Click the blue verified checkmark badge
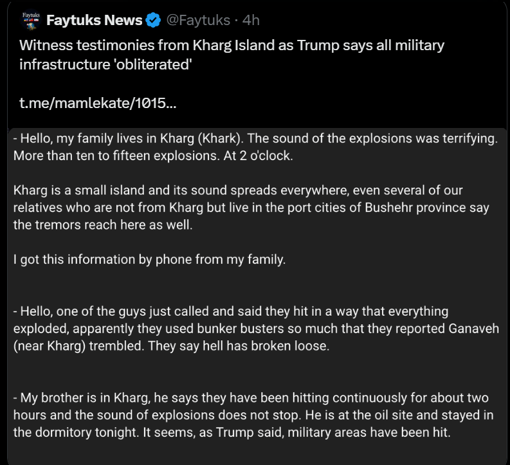 tap(153, 20)
